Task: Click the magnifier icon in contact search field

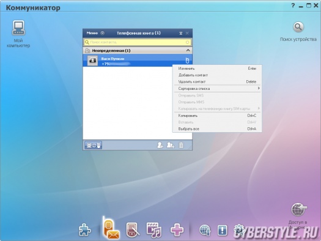Action: (x=87, y=42)
